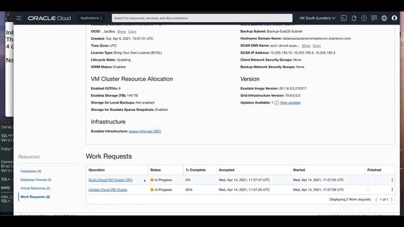Click the Displaying 2 Work requests text

click(350, 199)
